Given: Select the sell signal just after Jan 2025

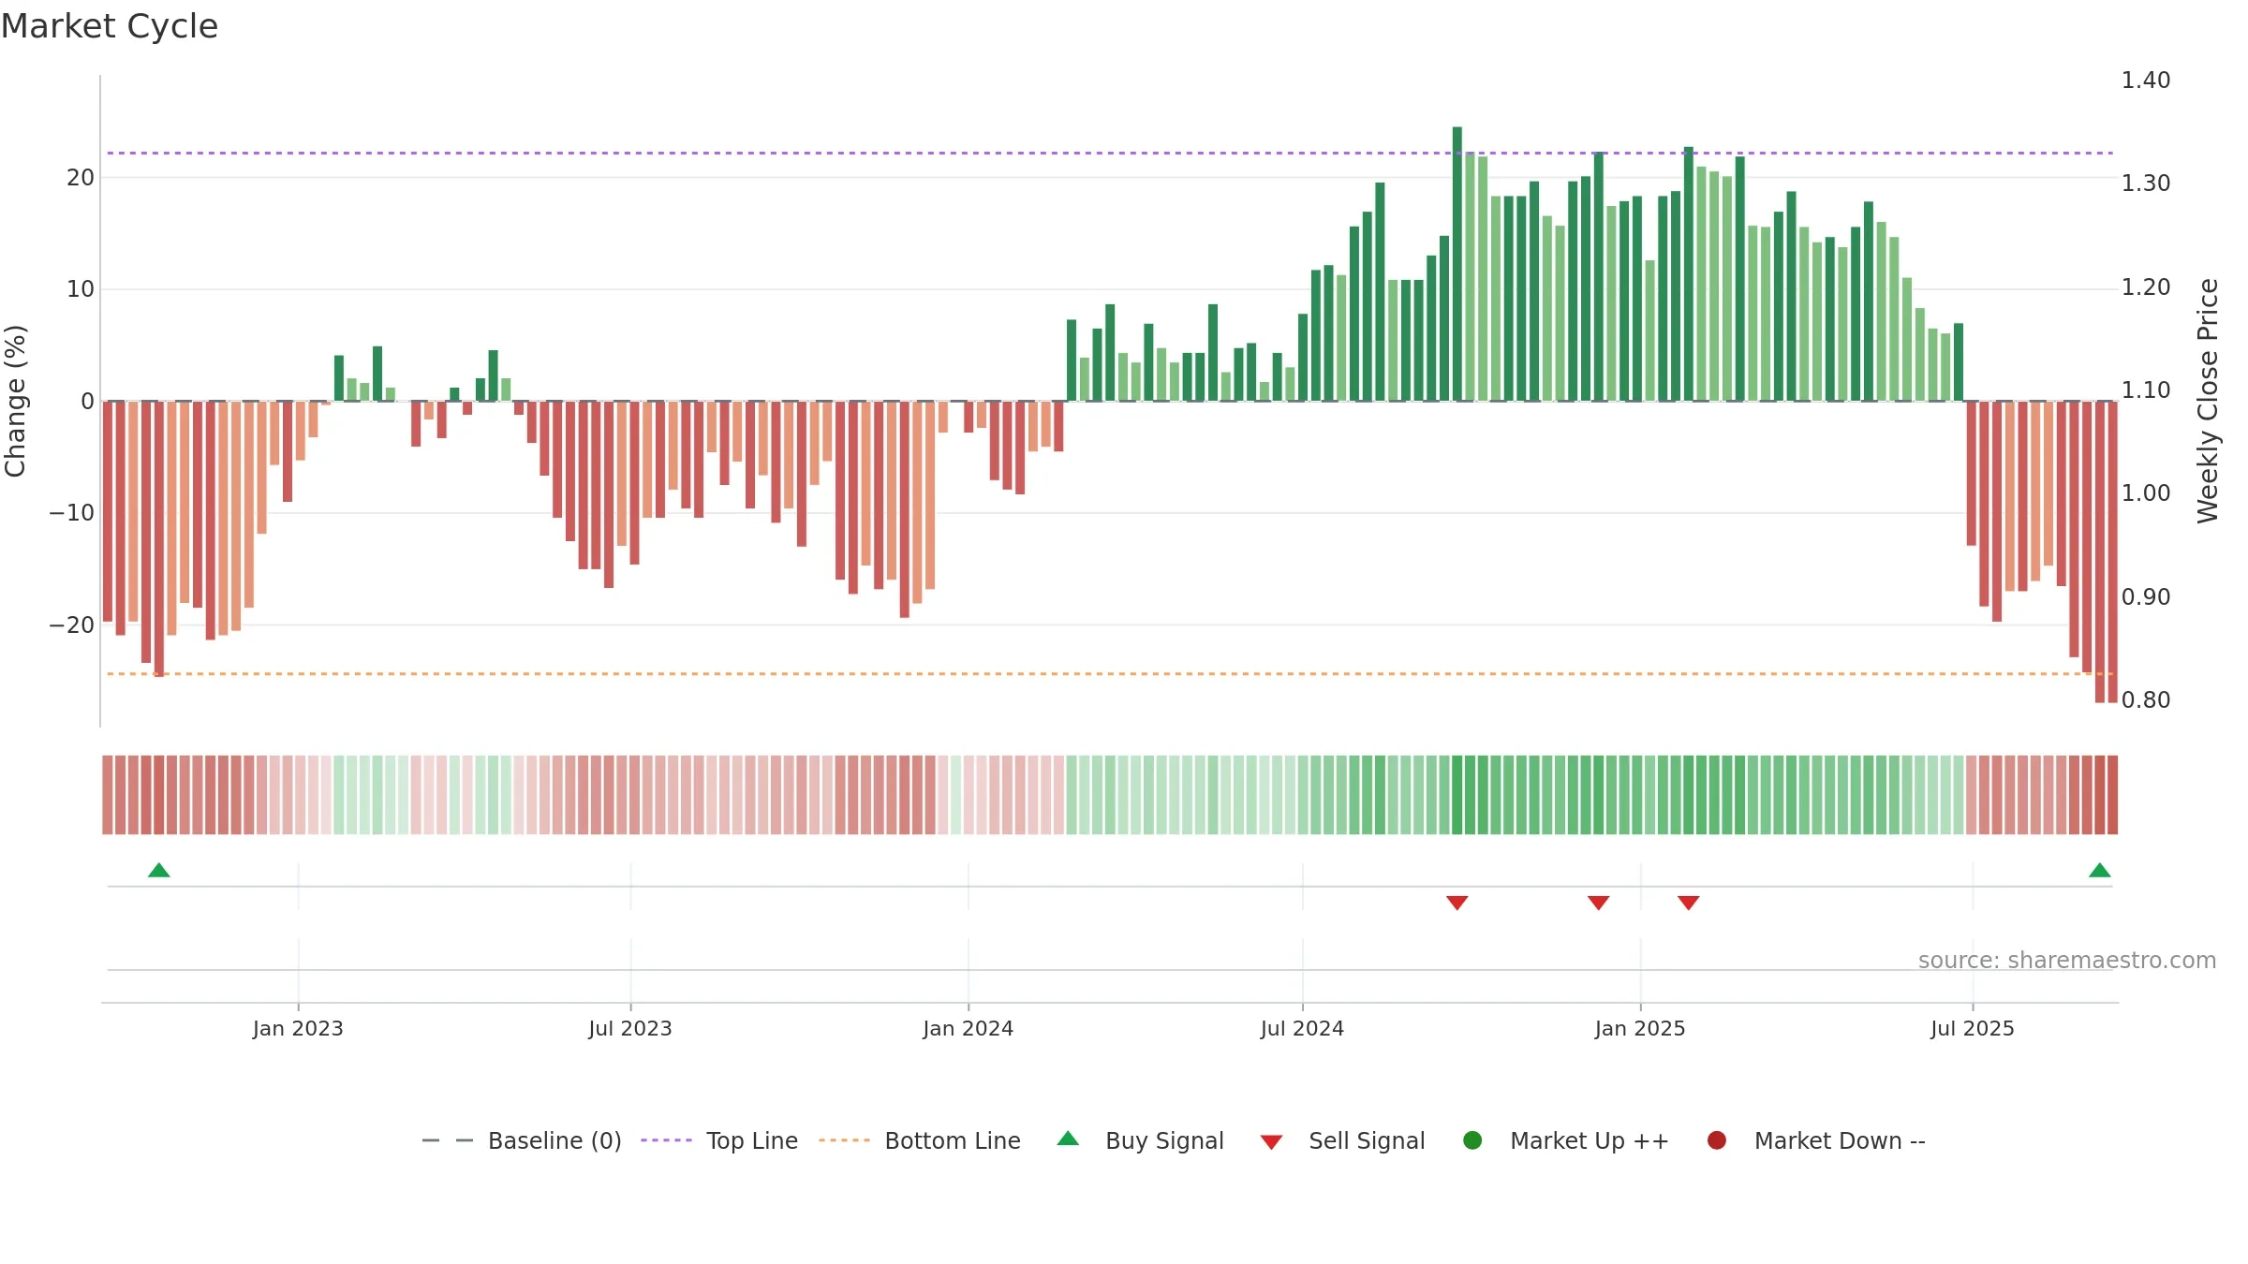Looking at the screenshot, I should [1689, 903].
